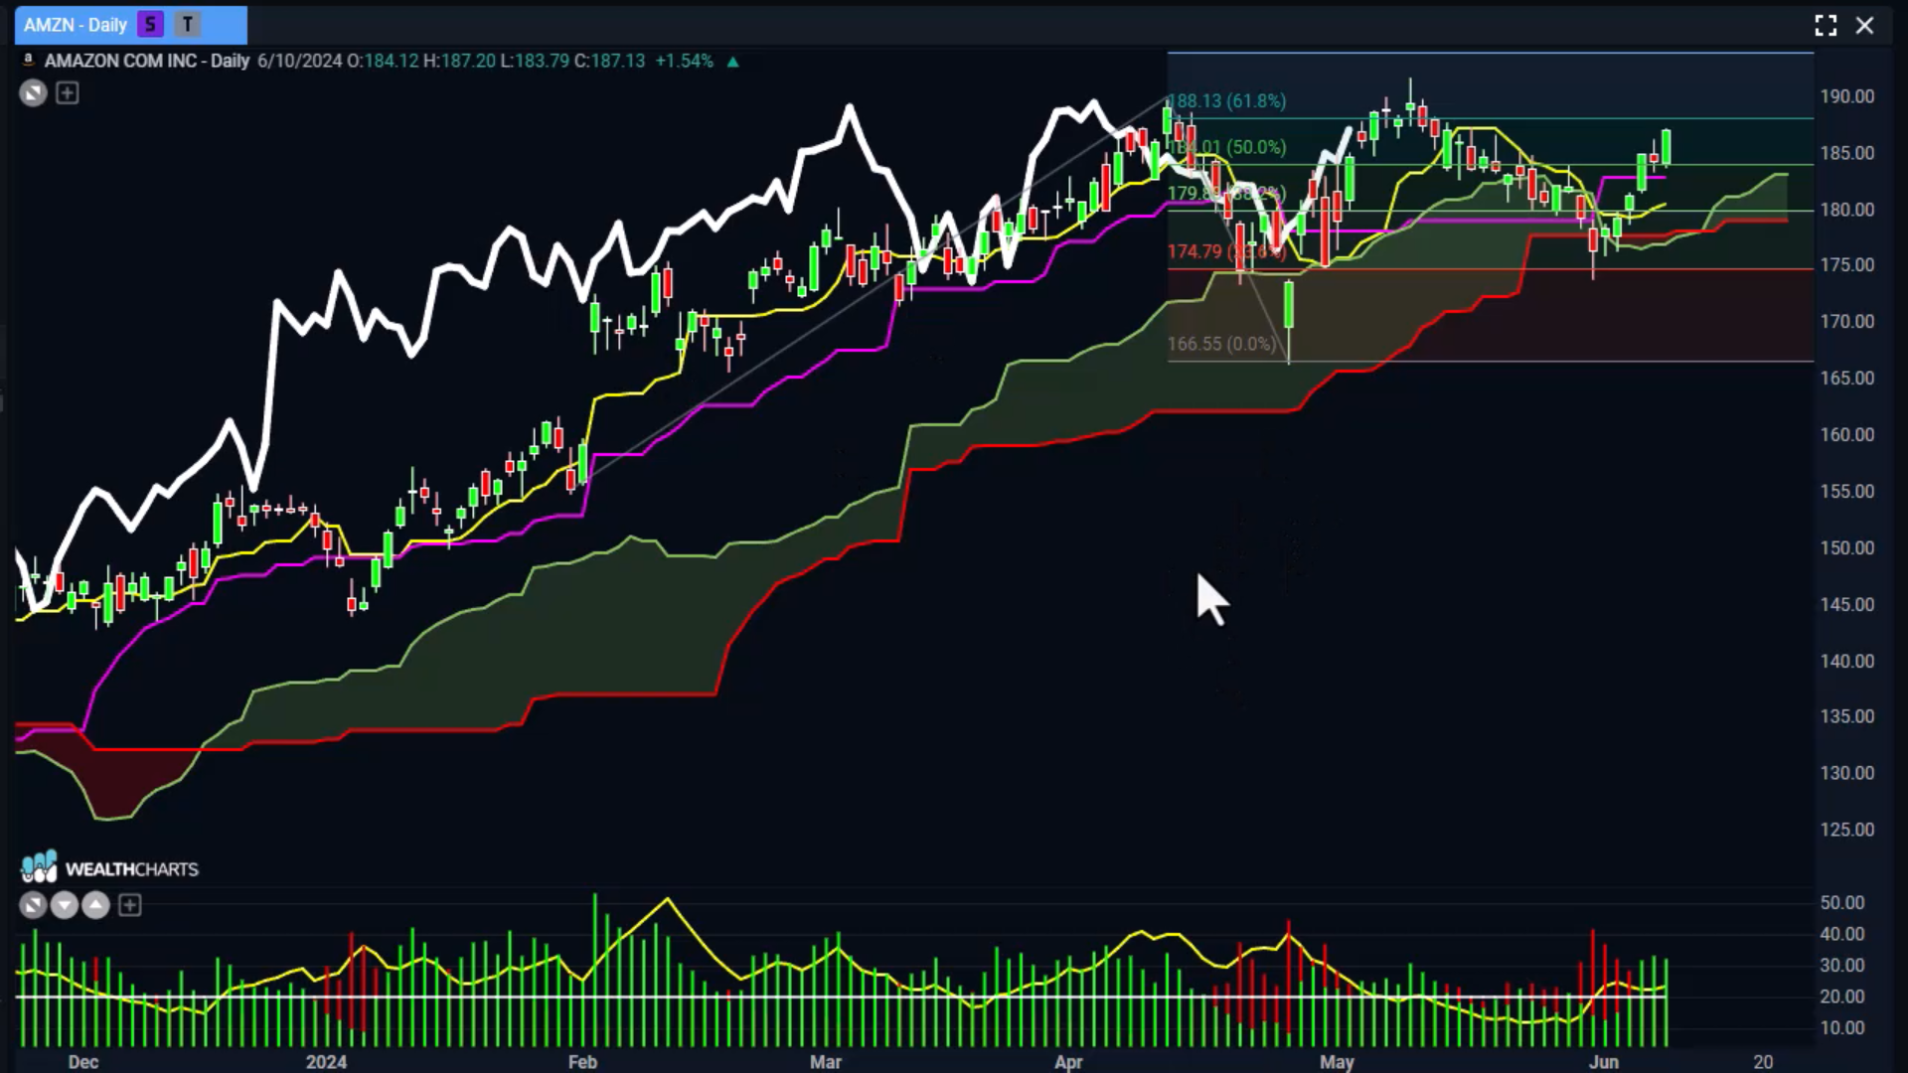Image resolution: width=1908 pixels, height=1073 pixels.
Task: Click 135.00 on the price axis
Action: (1847, 716)
